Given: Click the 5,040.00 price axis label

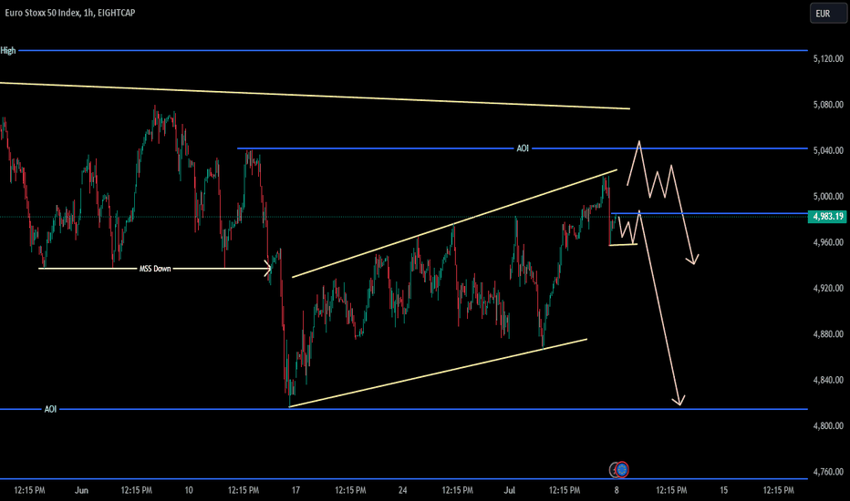Looking at the screenshot, I should [828, 150].
